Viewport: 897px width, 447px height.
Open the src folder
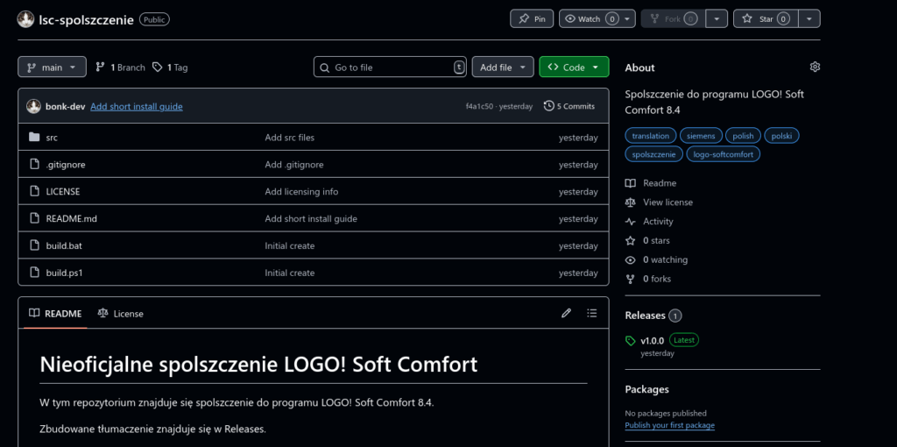(x=52, y=138)
